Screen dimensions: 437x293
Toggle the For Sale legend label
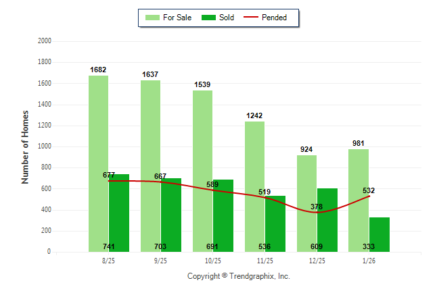point(177,18)
